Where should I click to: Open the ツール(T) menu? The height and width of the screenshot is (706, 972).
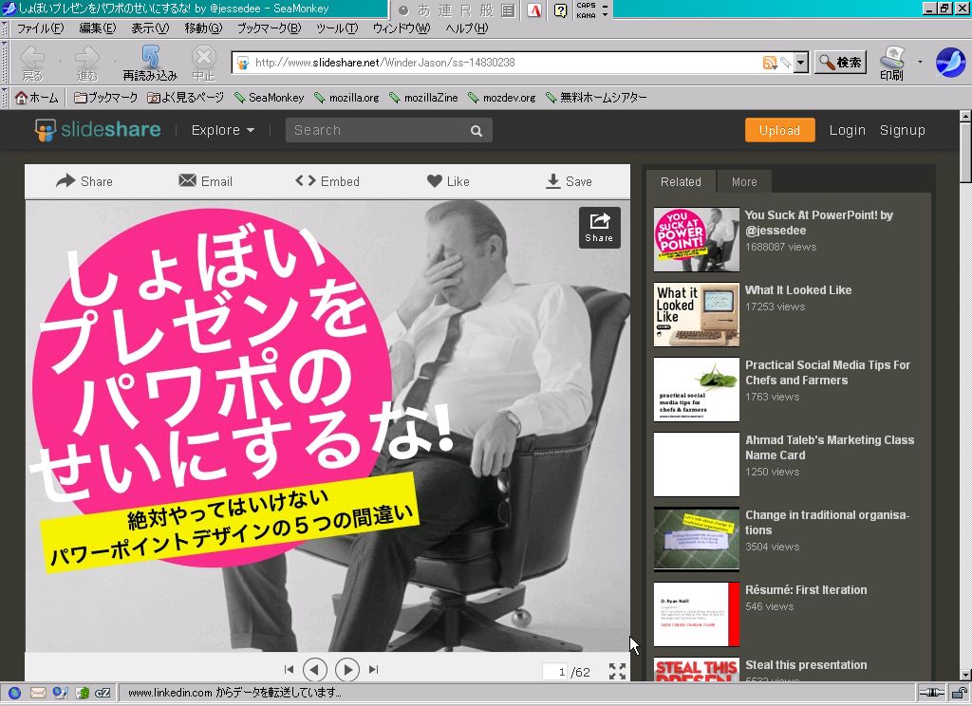tap(337, 28)
